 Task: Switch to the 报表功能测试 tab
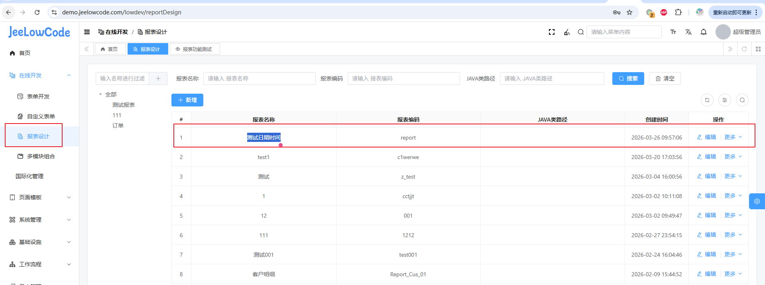[195, 49]
